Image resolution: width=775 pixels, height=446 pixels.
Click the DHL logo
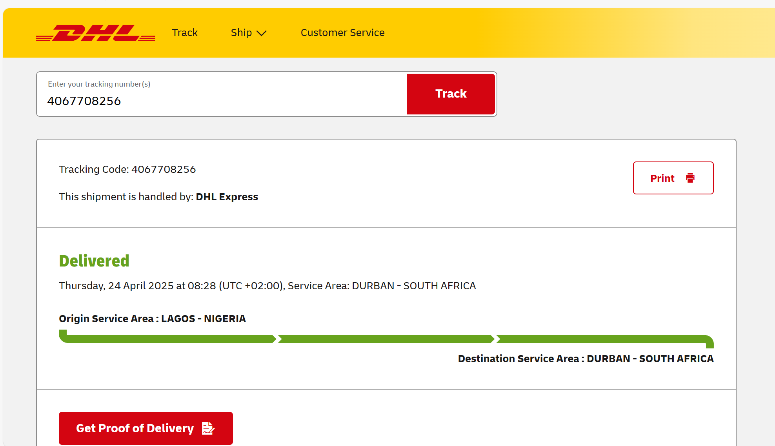(96, 33)
